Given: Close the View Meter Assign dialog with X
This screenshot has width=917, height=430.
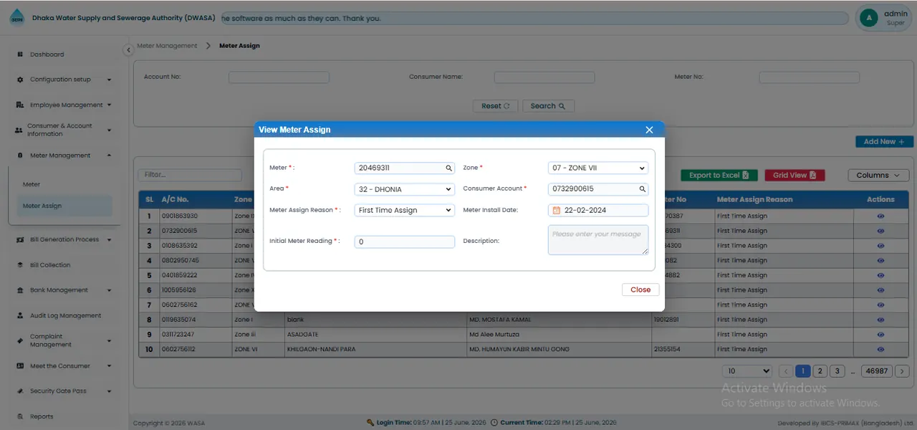Looking at the screenshot, I should (649, 130).
